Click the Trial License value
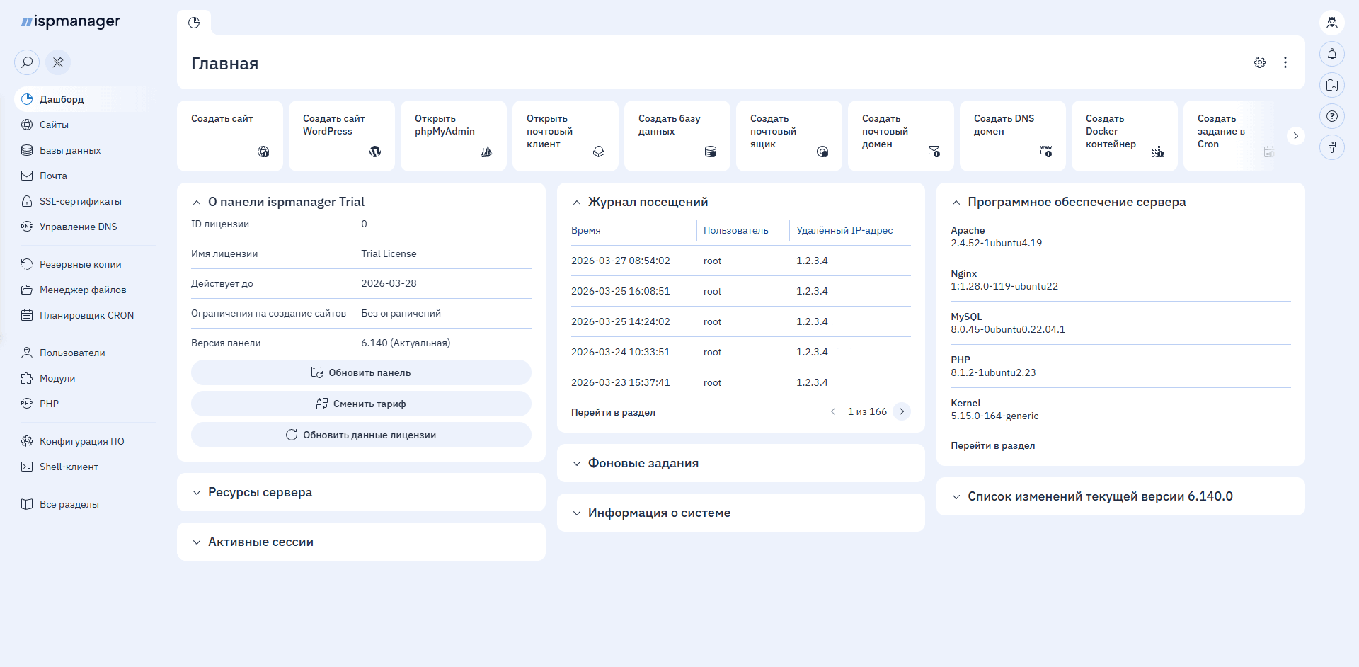Screen dimensions: 1359x667 (389, 253)
